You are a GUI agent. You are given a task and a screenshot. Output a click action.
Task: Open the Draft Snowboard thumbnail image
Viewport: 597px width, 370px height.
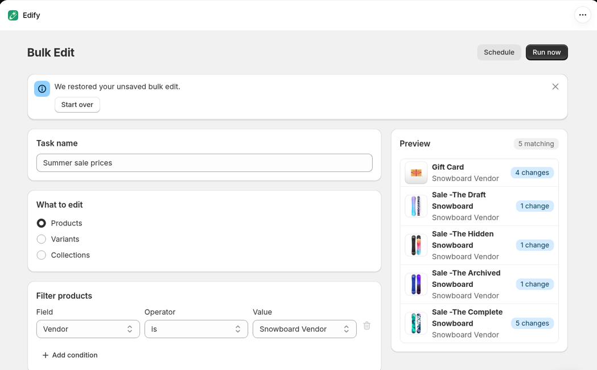[x=416, y=206]
